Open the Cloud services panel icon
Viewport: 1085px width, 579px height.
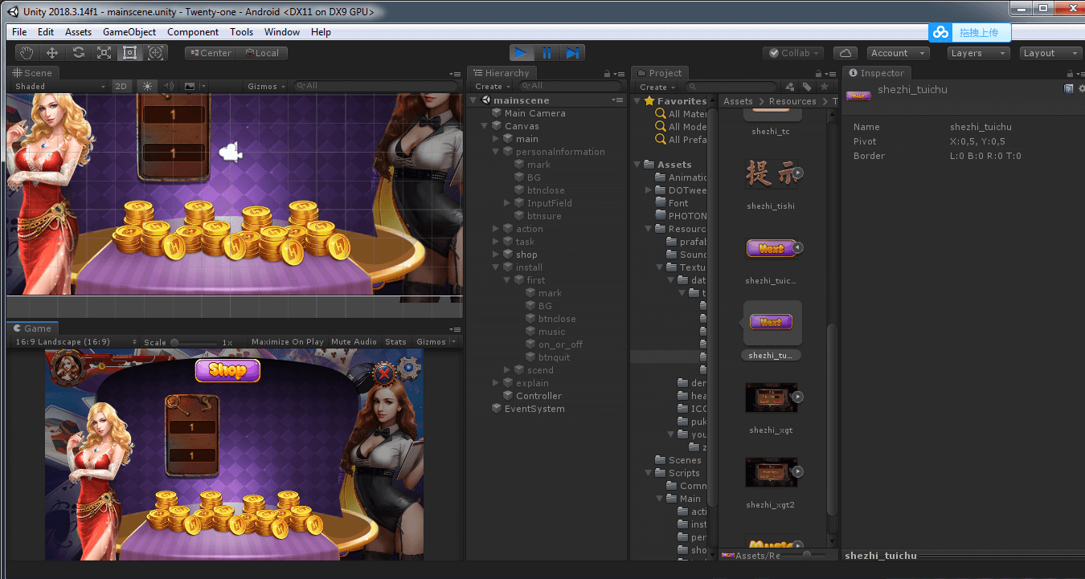point(845,53)
